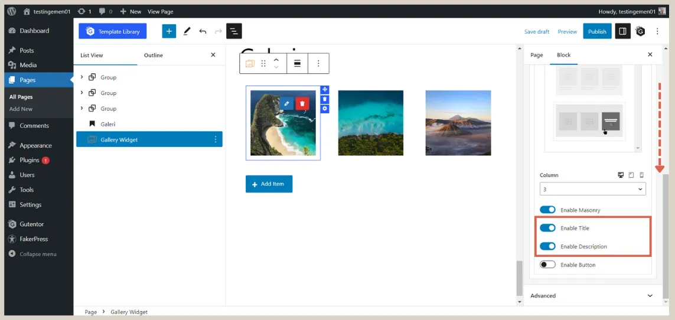Switch to the Outline tab
This screenshot has width=675, height=320.
tap(154, 55)
